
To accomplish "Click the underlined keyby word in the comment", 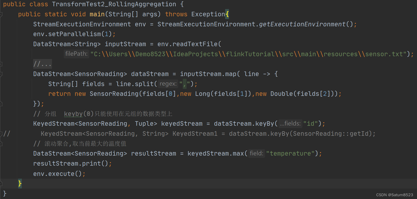I will point(73,114).
